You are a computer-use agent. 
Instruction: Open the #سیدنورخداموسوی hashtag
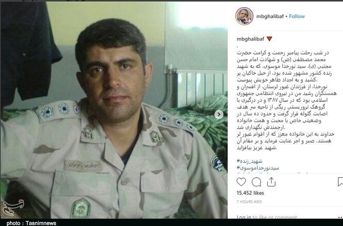(x=258, y=168)
